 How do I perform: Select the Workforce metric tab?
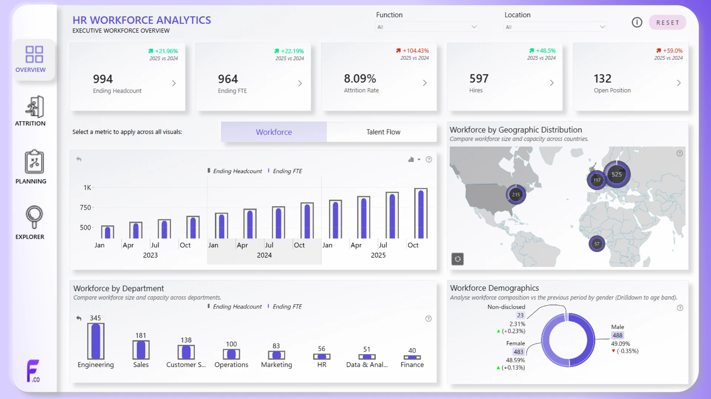pyautogui.click(x=274, y=132)
